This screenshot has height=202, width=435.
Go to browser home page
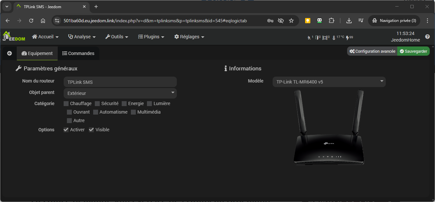pyautogui.click(x=43, y=21)
